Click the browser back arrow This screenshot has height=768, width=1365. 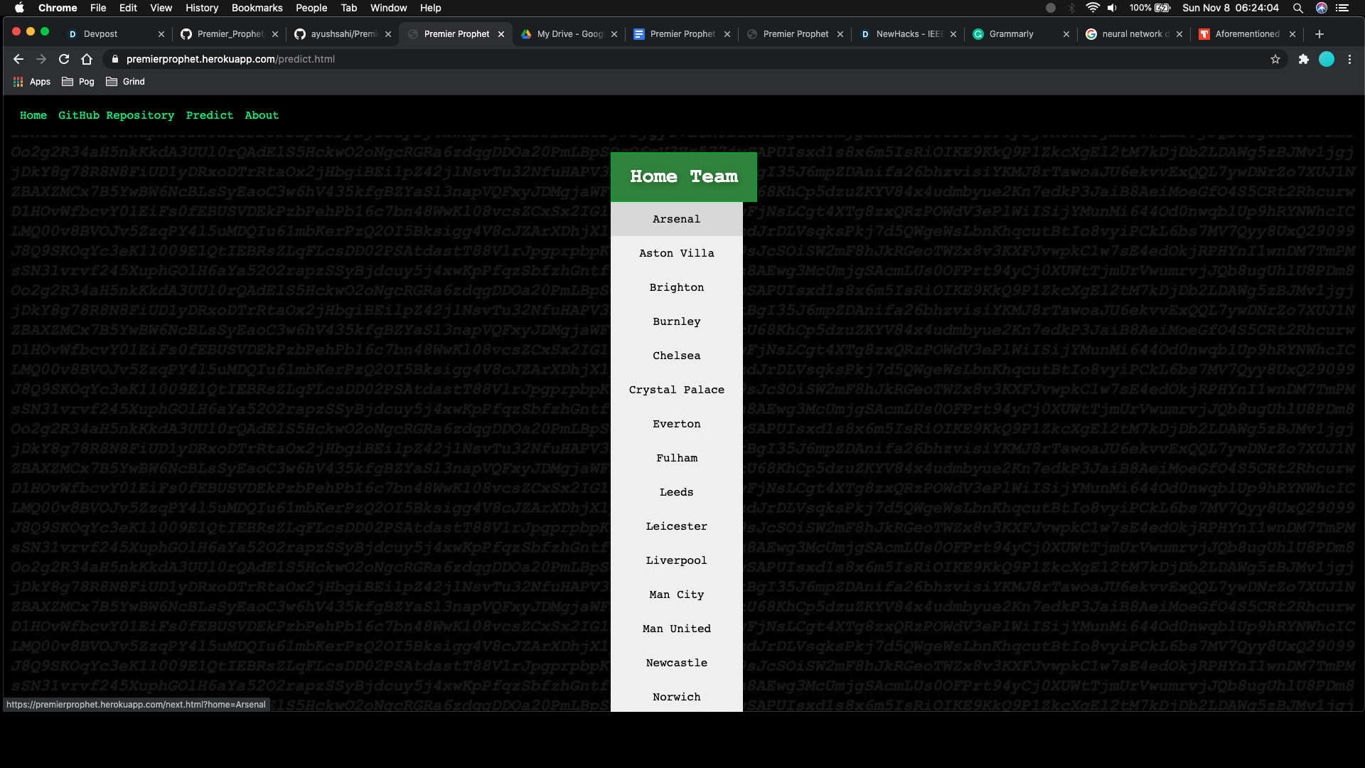(x=18, y=59)
